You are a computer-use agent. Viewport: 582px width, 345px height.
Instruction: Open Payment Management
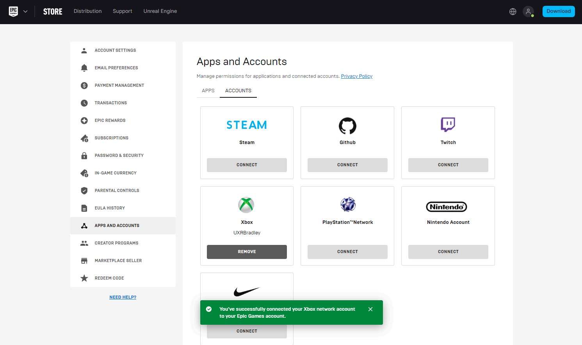click(123, 86)
